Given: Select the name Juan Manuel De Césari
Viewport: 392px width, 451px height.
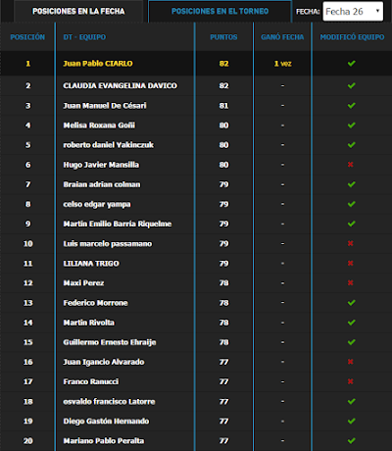Looking at the screenshot, I should 105,106.
